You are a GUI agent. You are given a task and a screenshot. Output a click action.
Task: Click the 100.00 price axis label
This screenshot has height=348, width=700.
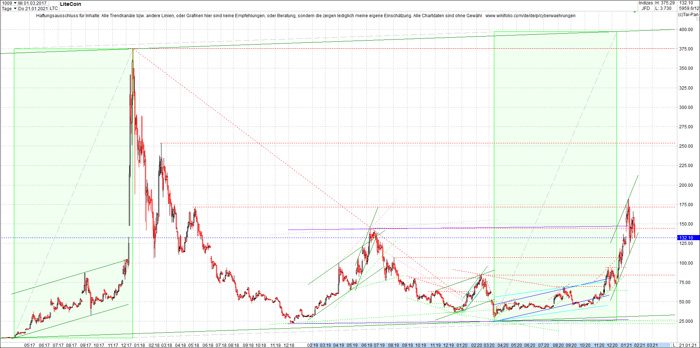click(686, 263)
